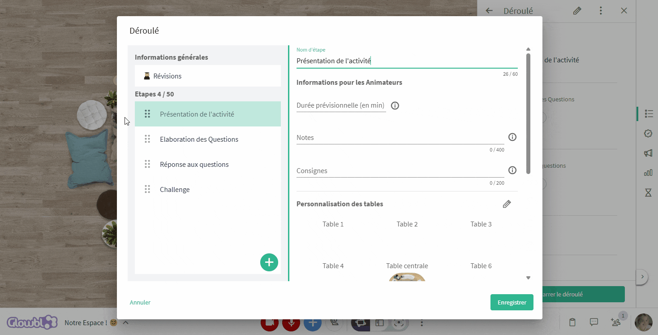The height and width of the screenshot is (335, 658).
Task: Open the badge checkmark tool in right sidebar
Action: [648, 133]
